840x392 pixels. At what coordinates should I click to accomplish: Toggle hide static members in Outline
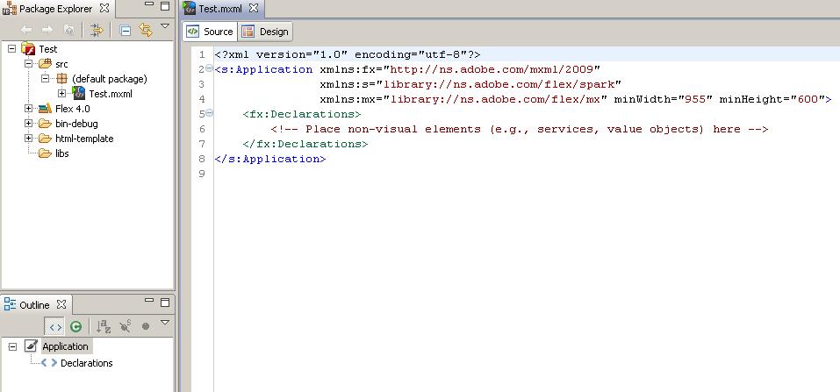(x=126, y=325)
